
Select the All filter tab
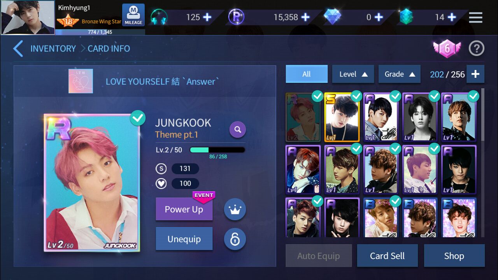tap(307, 74)
